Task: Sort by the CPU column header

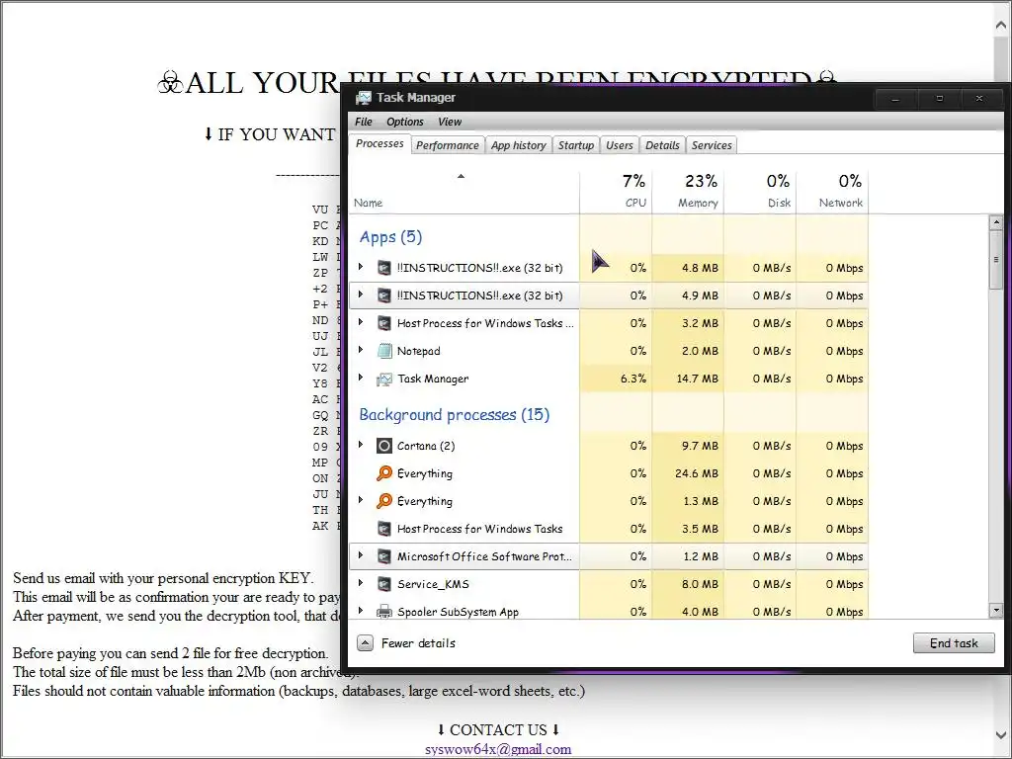Action: 617,192
